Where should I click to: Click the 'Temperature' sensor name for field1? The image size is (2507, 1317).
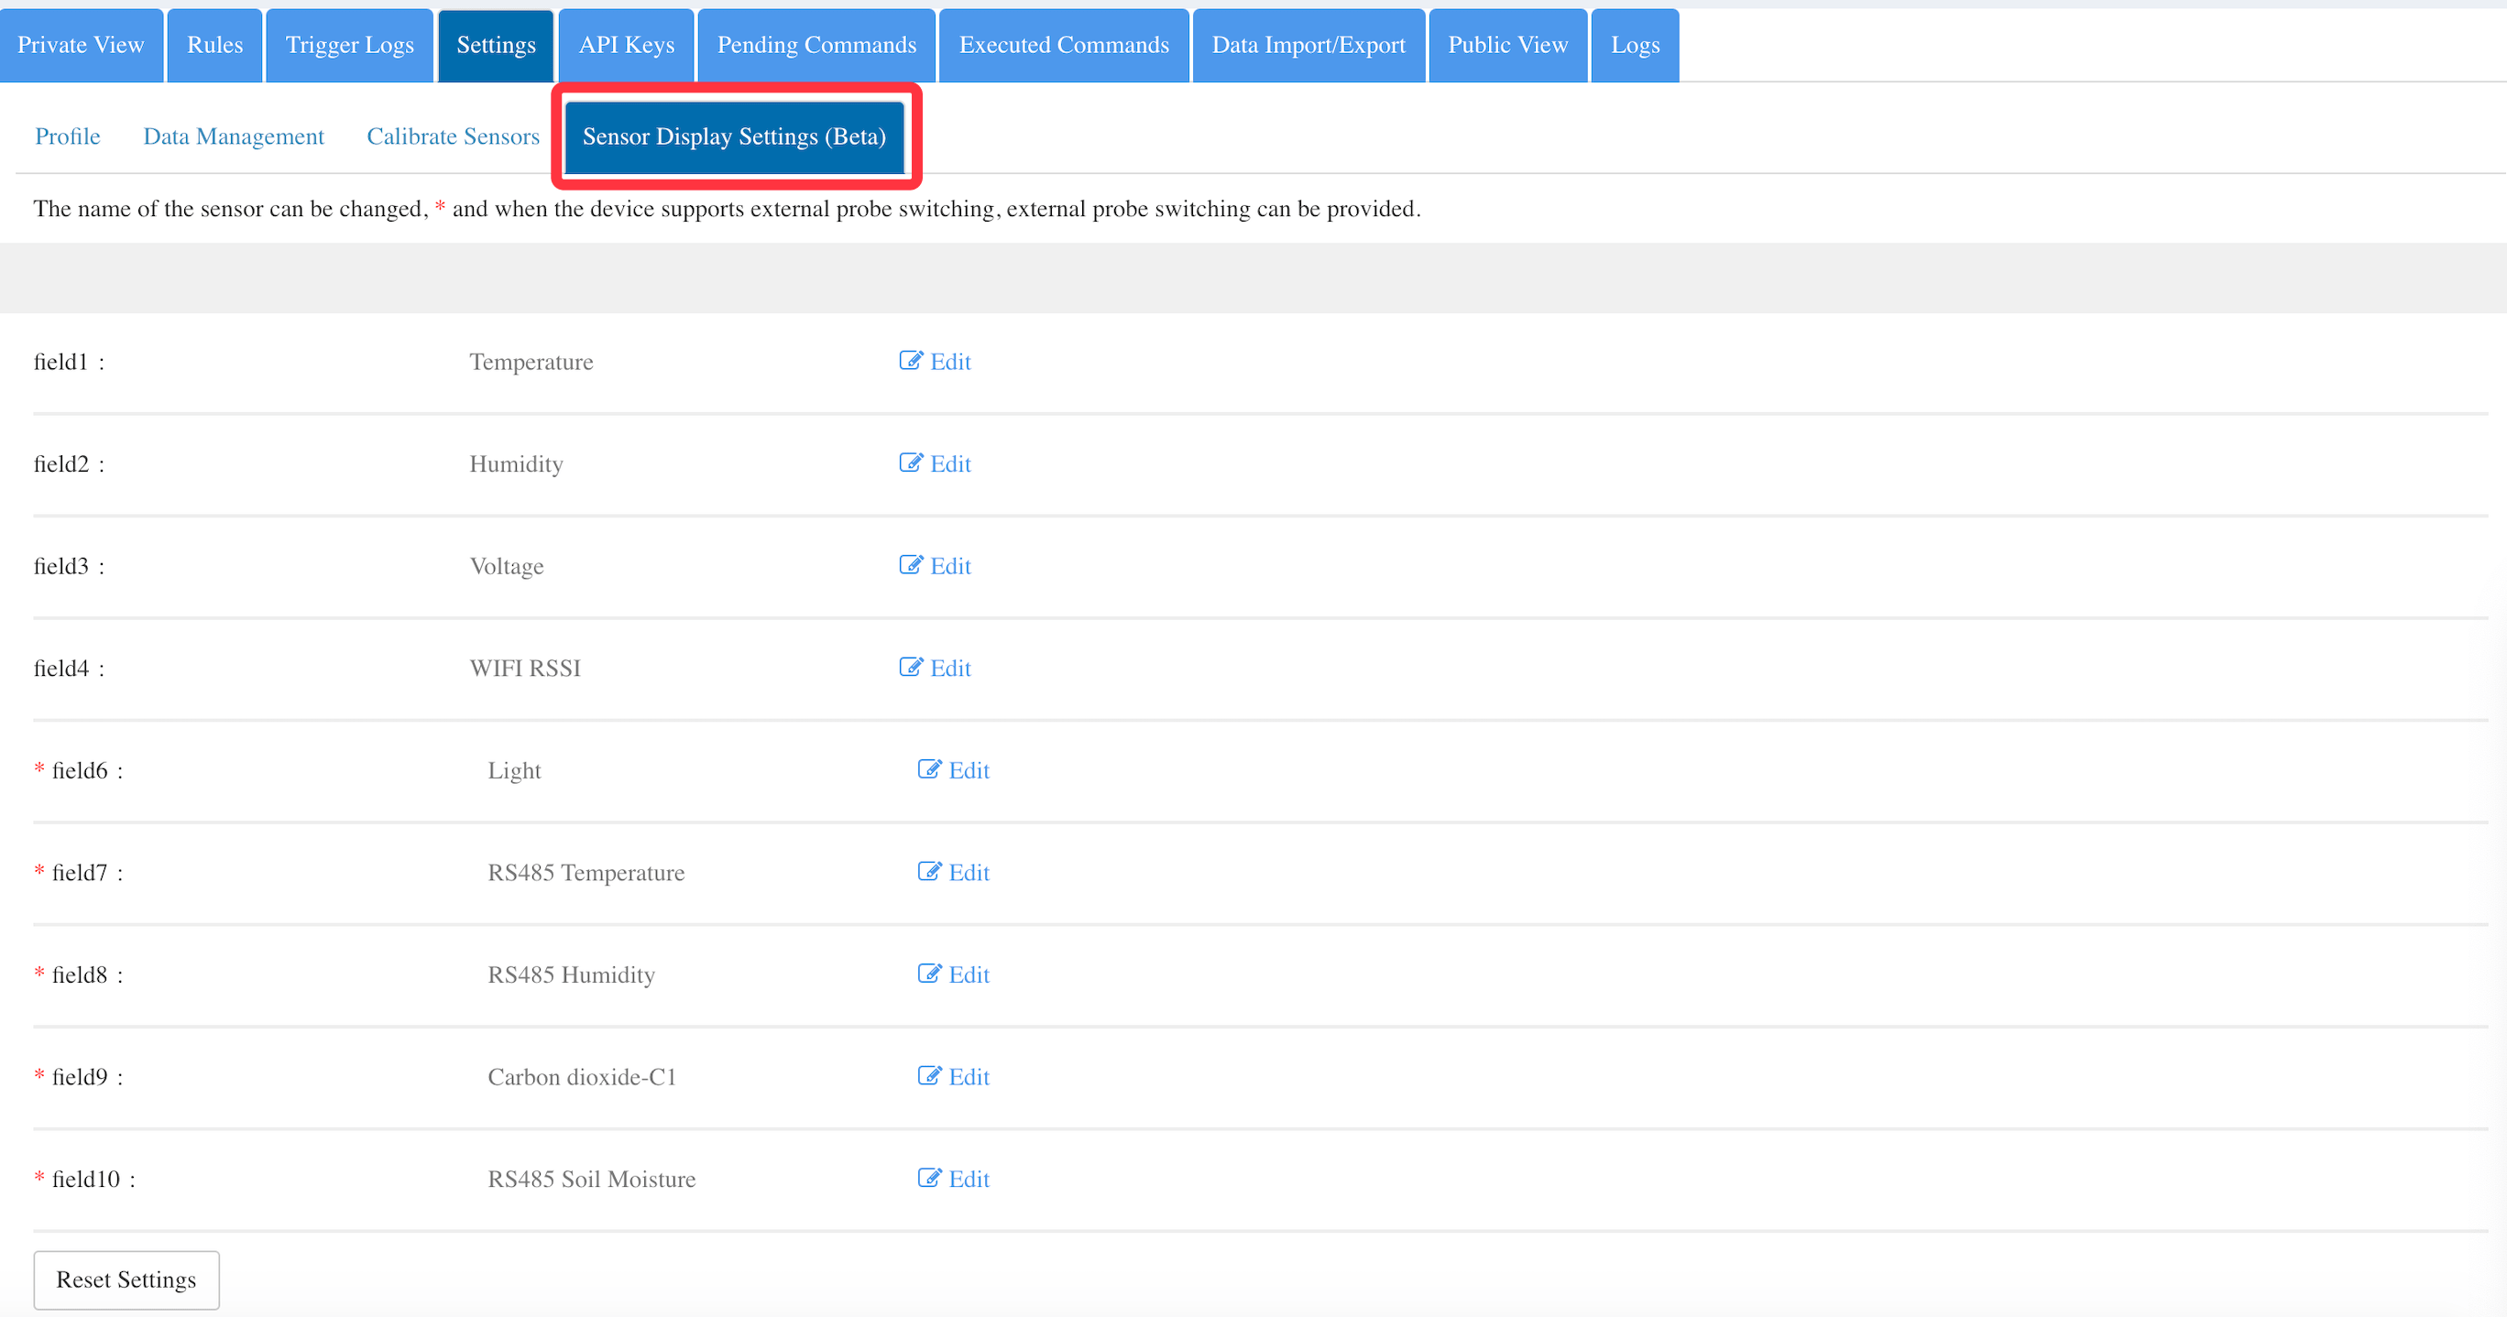531,362
